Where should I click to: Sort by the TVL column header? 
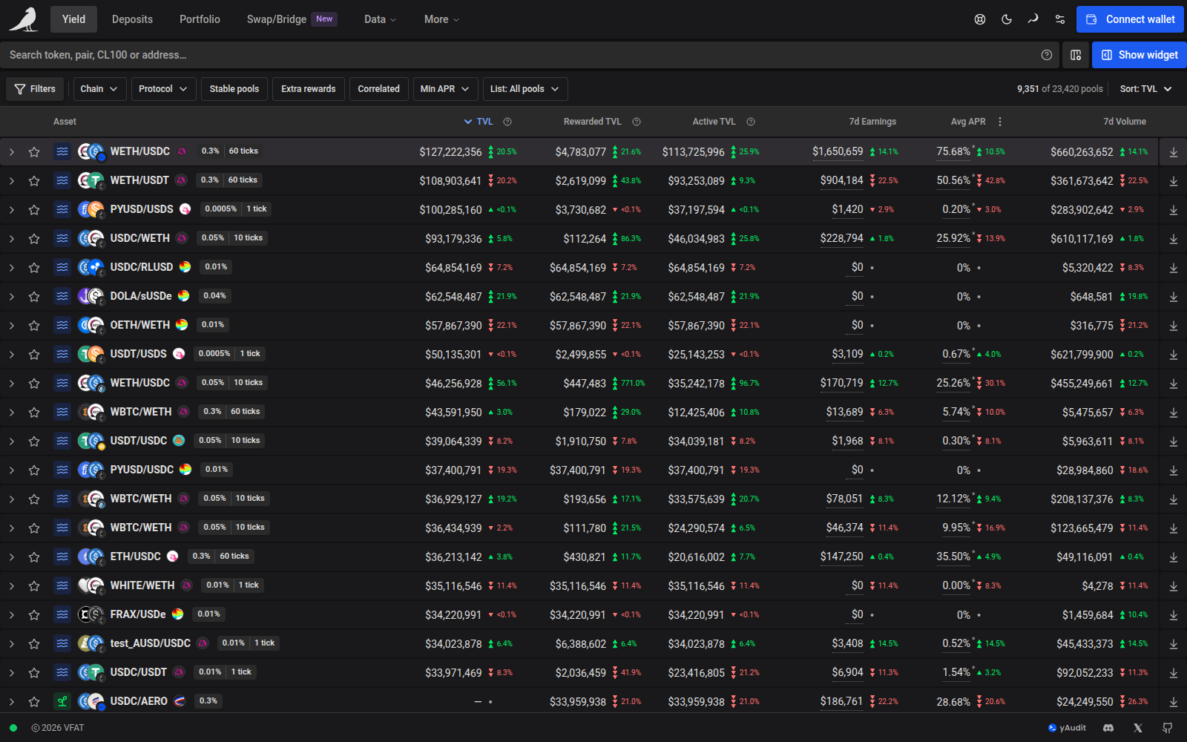click(479, 122)
